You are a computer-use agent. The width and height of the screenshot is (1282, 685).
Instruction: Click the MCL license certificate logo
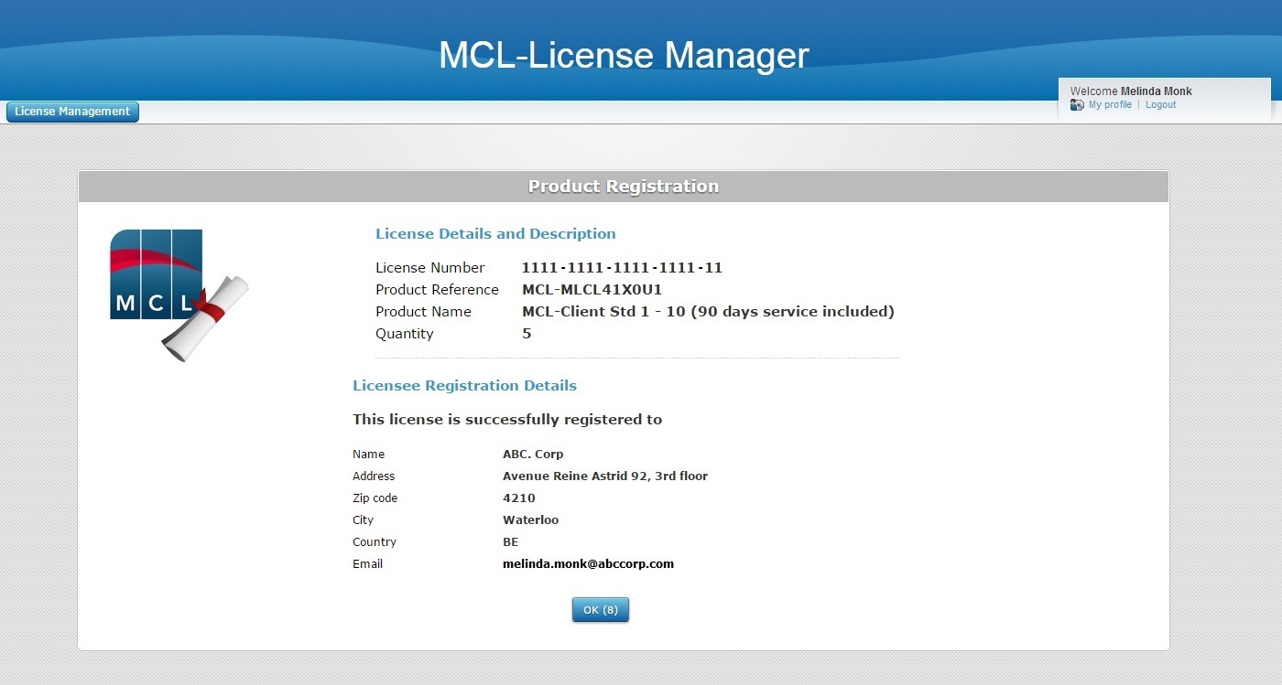179,295
